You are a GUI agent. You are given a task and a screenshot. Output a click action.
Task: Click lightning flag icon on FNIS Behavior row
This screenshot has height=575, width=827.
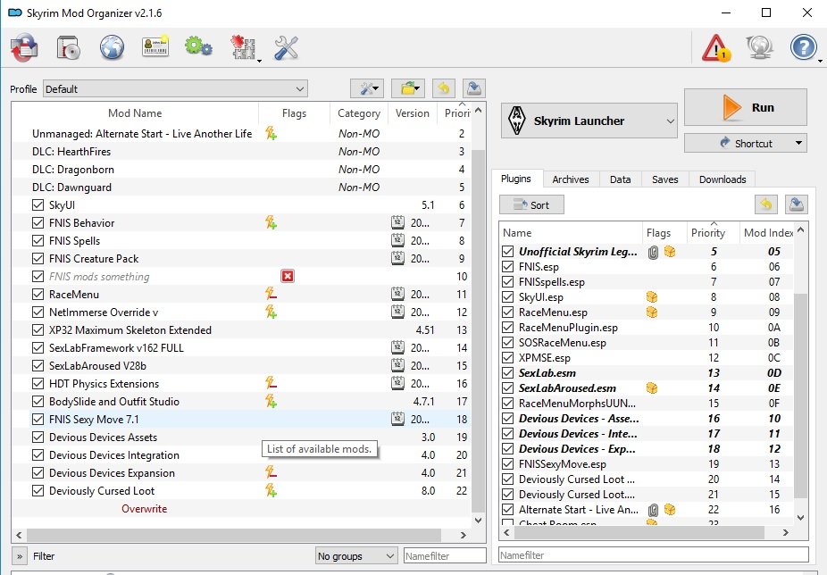[x=271, y=222]
